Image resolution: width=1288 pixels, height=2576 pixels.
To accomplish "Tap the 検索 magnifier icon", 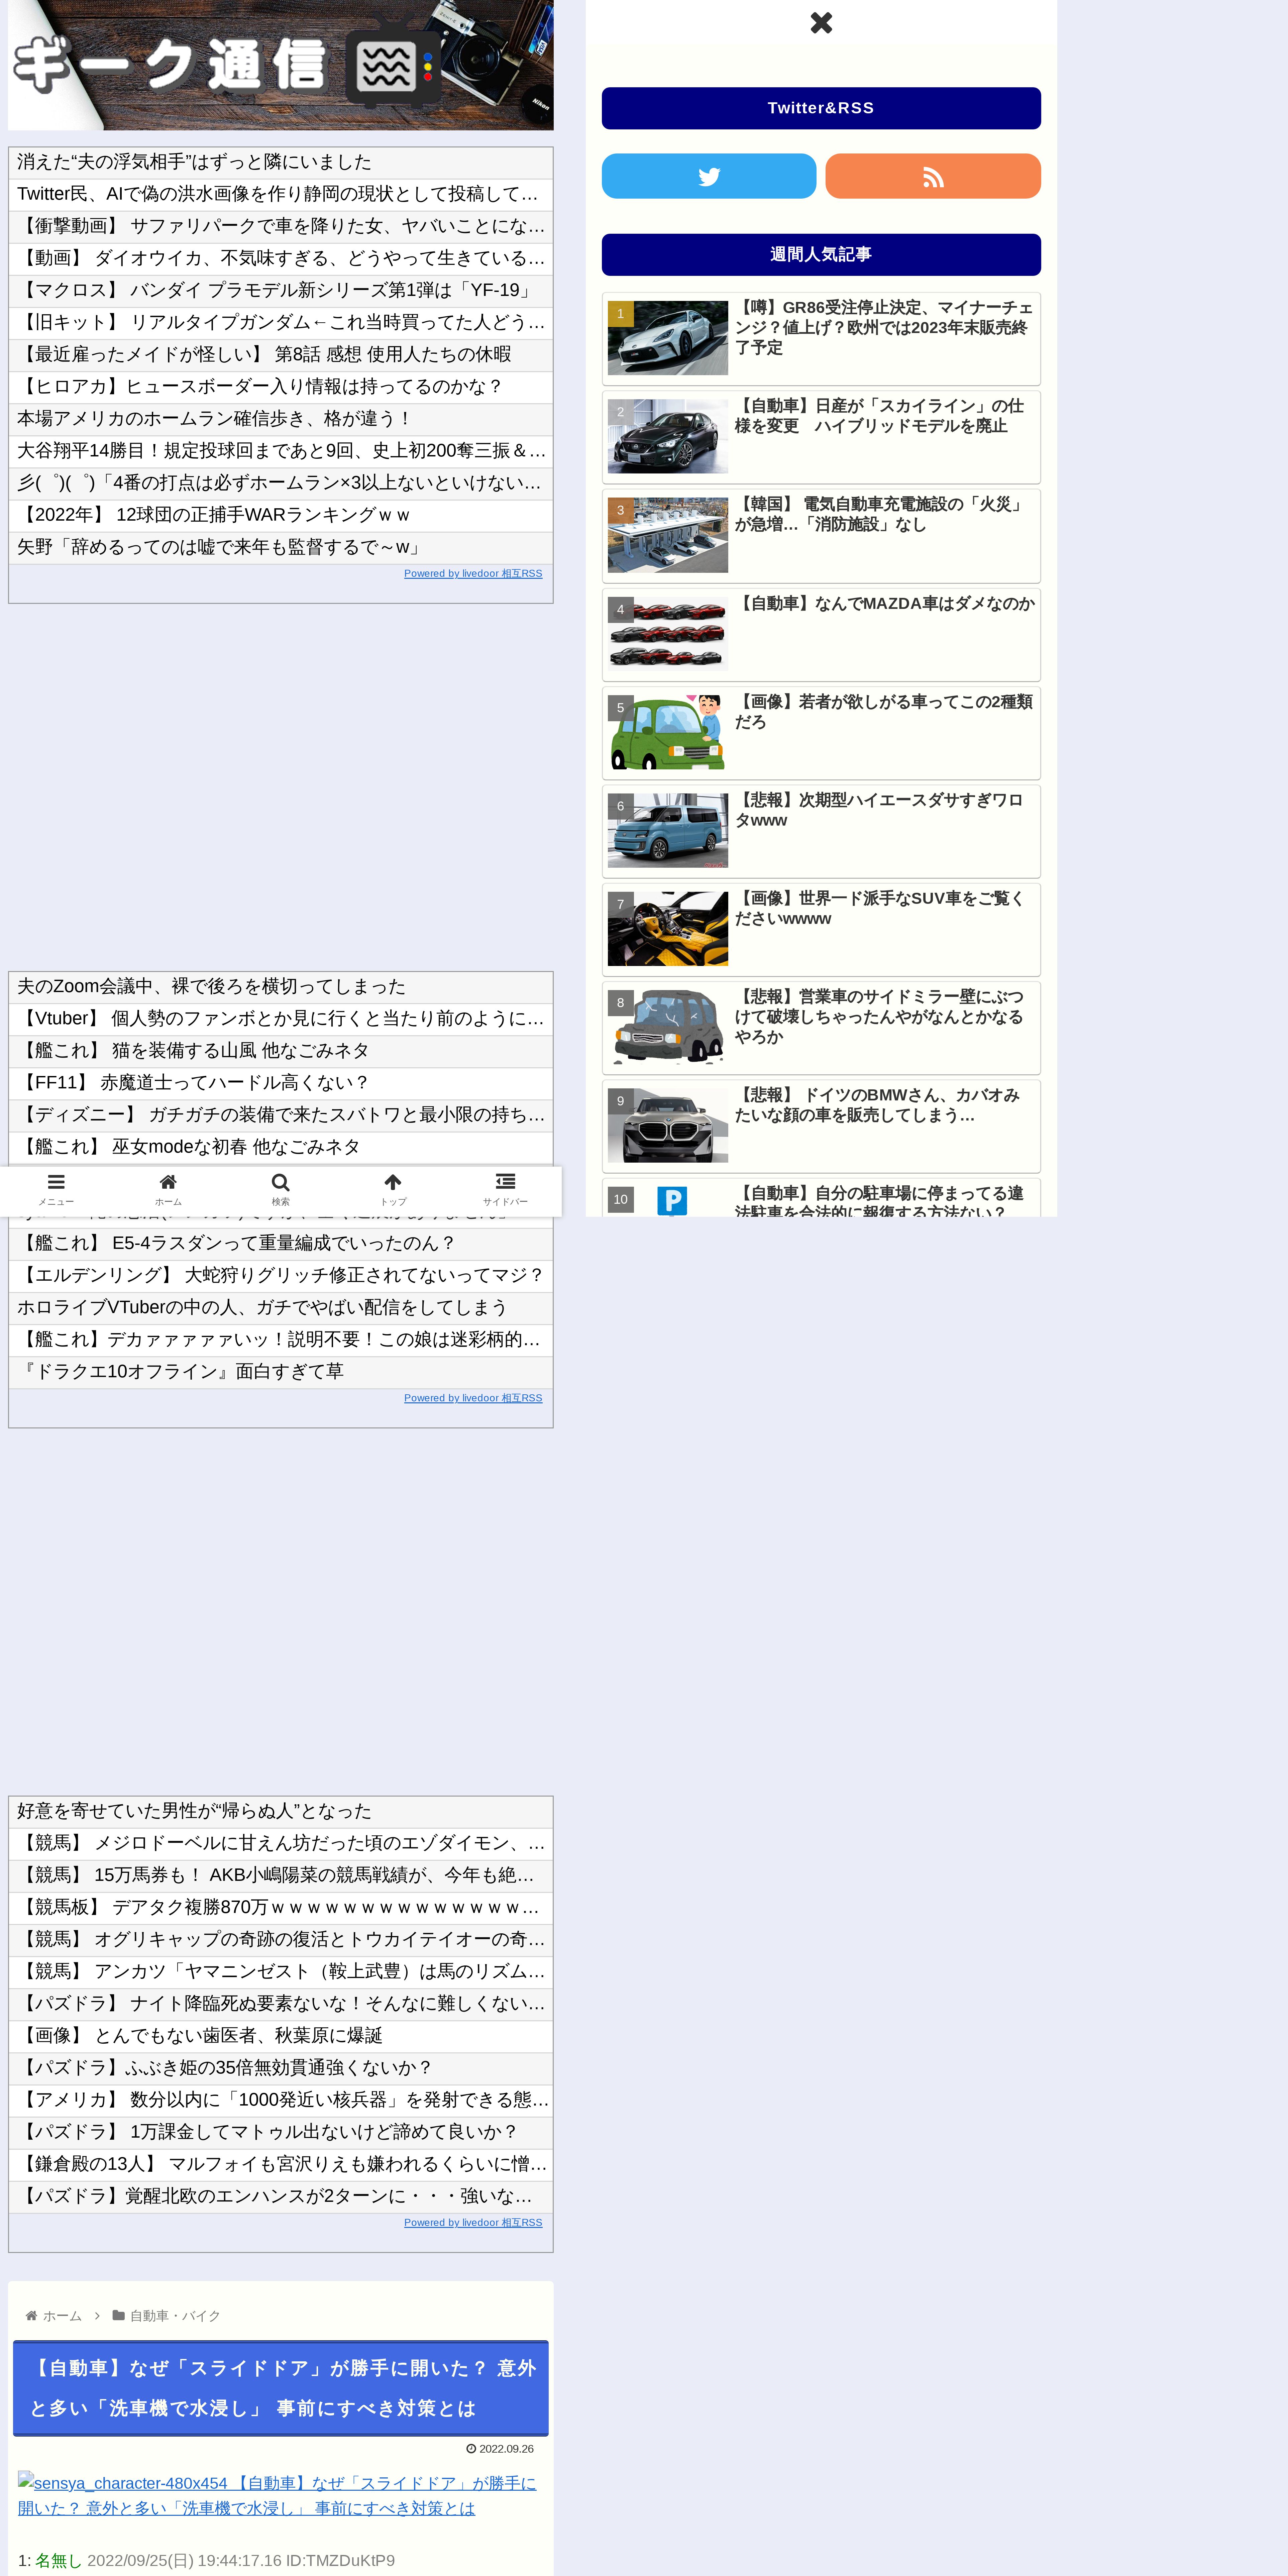I will click(281, 1189).
